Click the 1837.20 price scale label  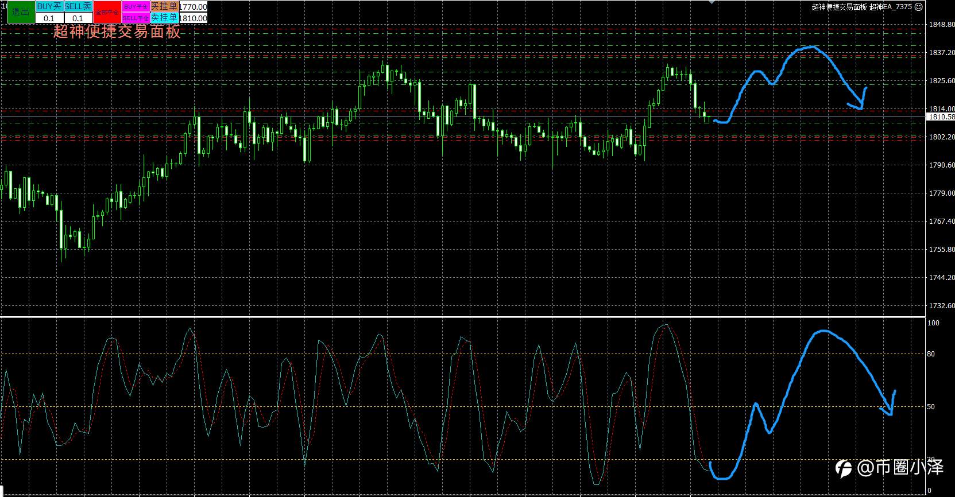942,53
